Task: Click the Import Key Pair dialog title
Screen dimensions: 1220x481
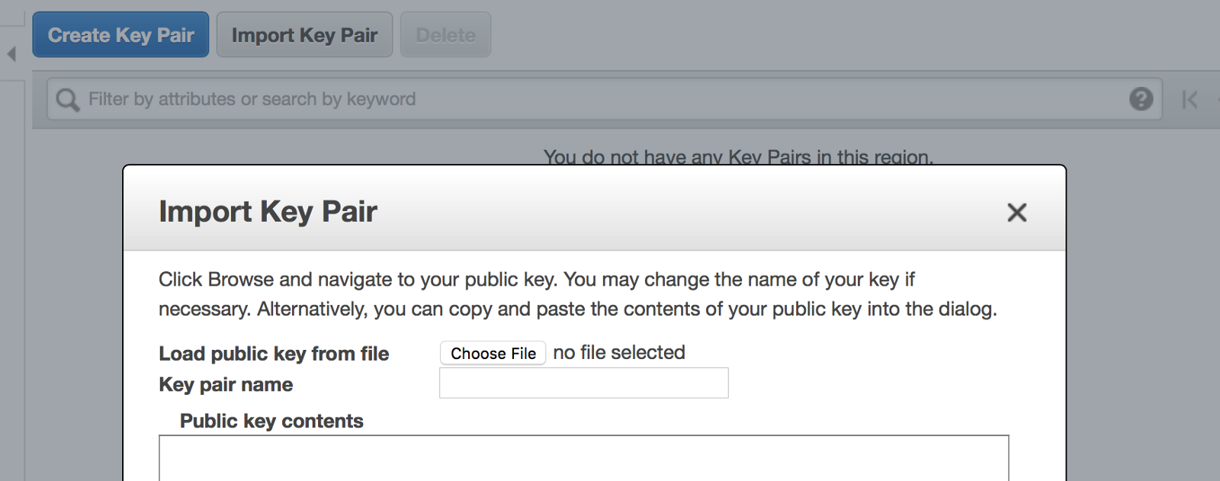Action: (x=268, y=211)
